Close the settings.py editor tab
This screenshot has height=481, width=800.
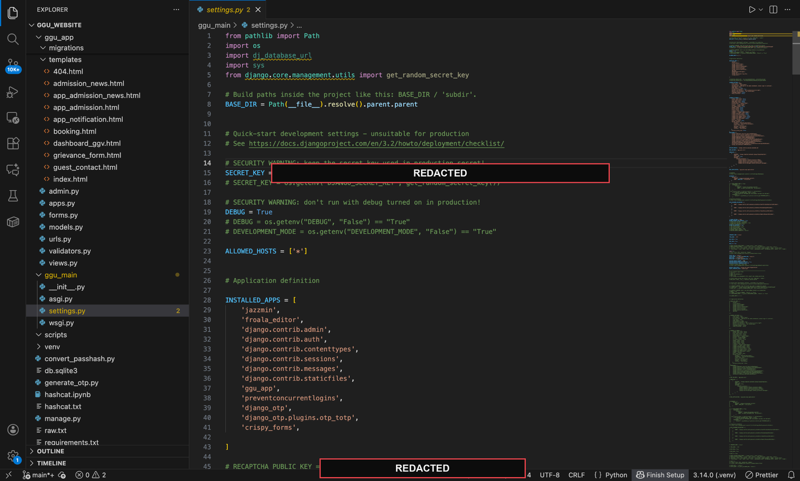(x=258, y=10)
